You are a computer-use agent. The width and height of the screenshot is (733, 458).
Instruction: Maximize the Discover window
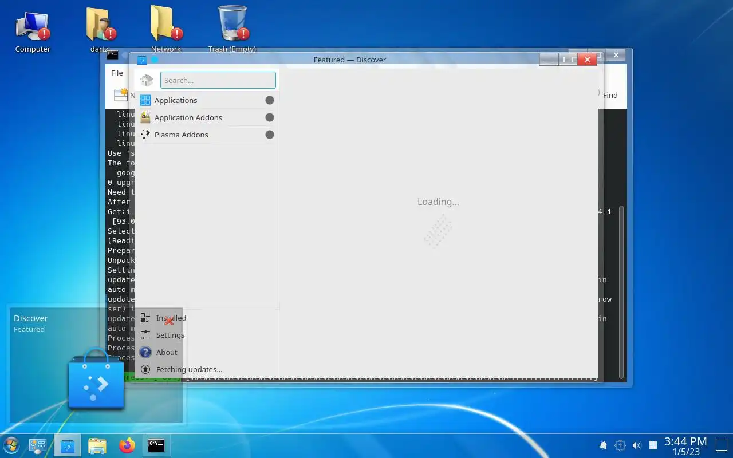(x=568, y=60)
